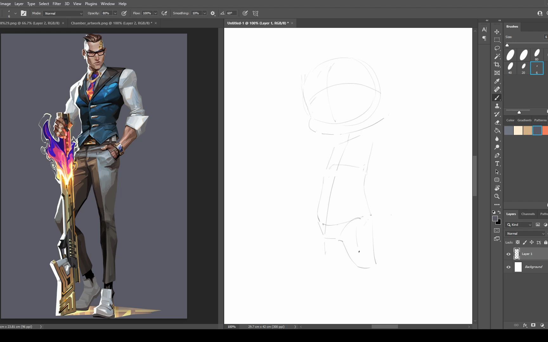Toggle pressure for opacity button
Screen dimensions: 548x342
coord(124,13)
